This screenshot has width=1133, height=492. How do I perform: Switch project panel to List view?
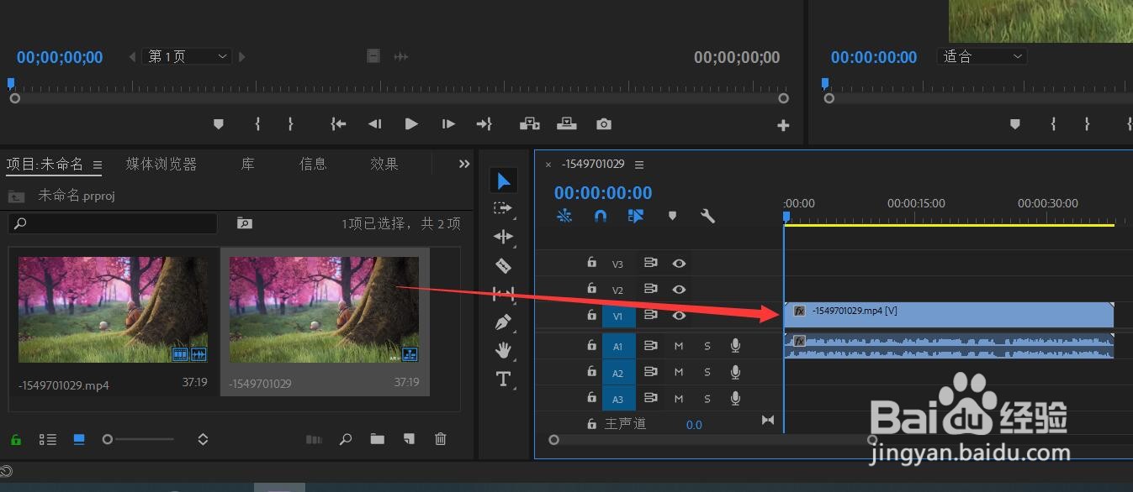48,439
